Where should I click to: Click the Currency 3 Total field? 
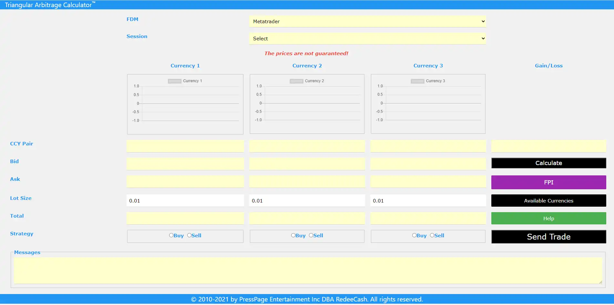[x=428, y=218]
